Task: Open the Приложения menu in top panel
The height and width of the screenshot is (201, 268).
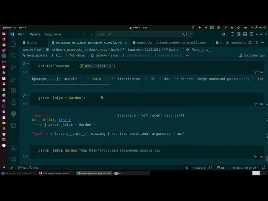Action: coord(8,28)
